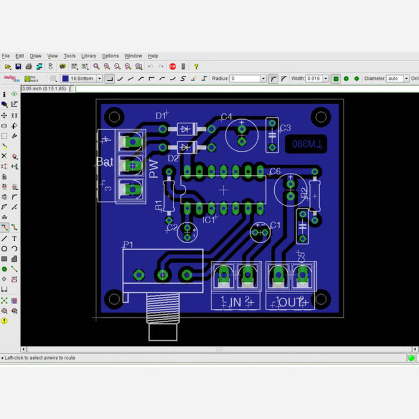419x419 pixels.
Task: Select the square via shape option
Action: pos(336,78)
